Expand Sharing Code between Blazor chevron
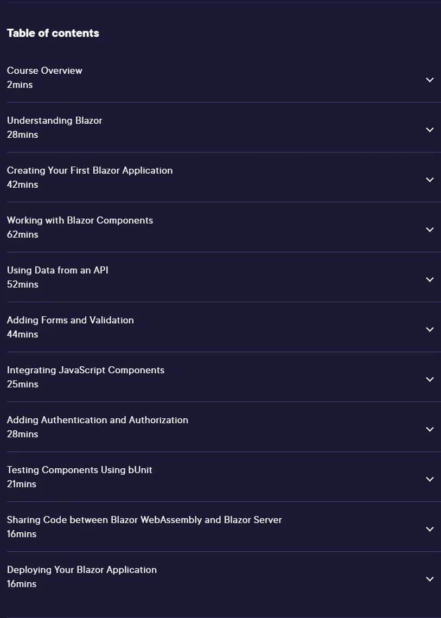441x618 pixels. 430,529
